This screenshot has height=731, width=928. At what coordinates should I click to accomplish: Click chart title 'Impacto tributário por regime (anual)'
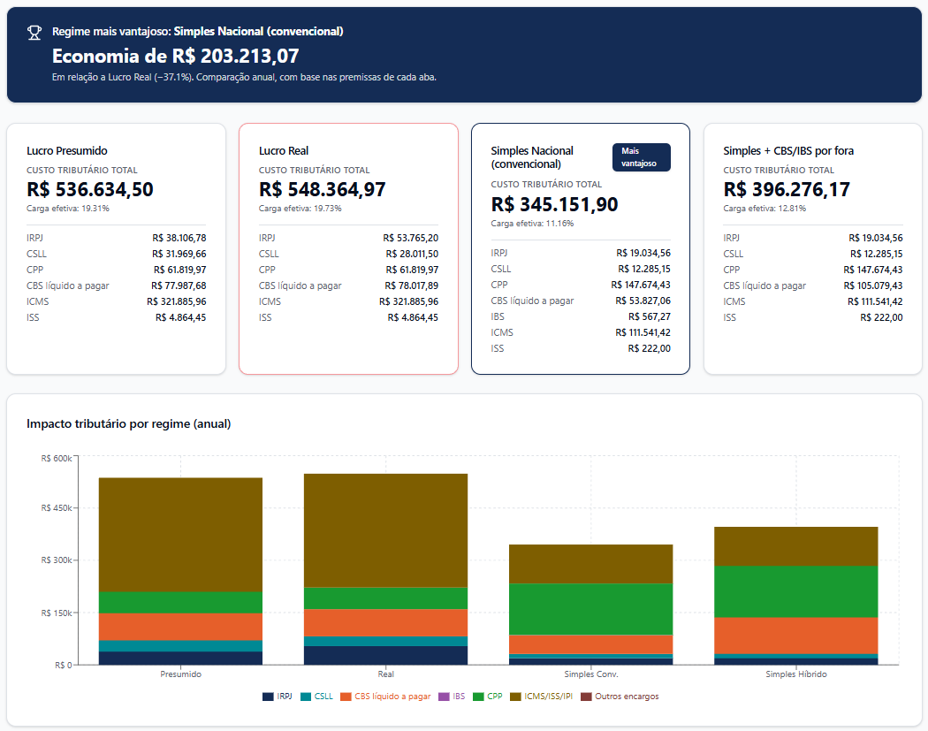(128, 423)
